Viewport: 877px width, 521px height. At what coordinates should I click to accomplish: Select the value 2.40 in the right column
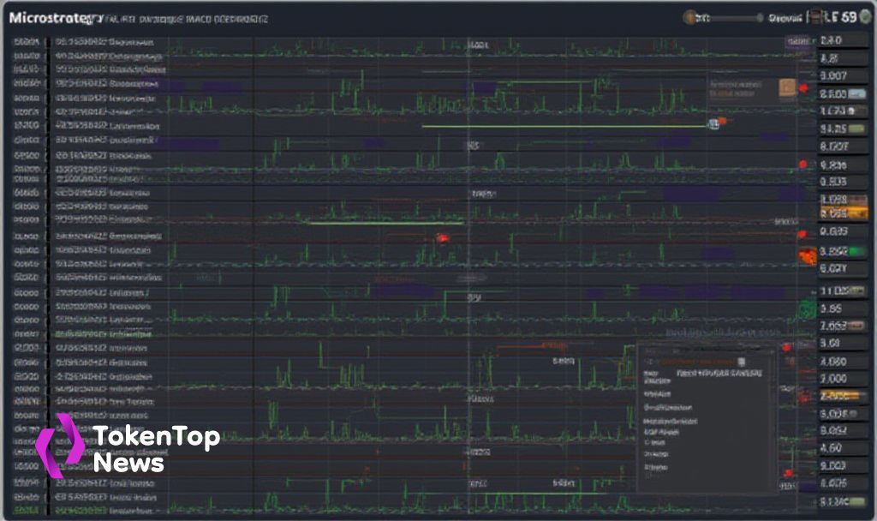[x=831, y=40]
